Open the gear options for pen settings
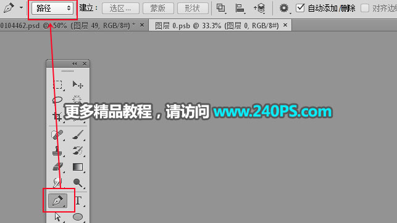The height and width of the screenshot is (223, 397). pos(285,8)
